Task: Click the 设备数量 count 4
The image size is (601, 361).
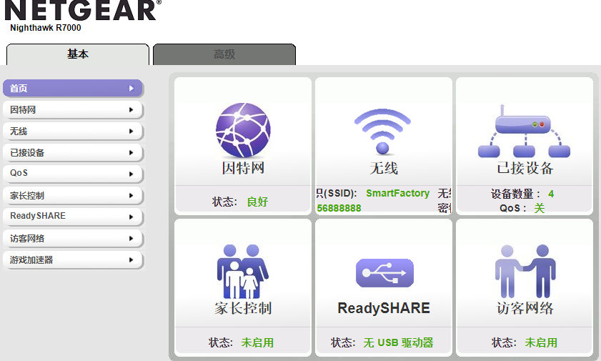Action: (x=551, y=194)
